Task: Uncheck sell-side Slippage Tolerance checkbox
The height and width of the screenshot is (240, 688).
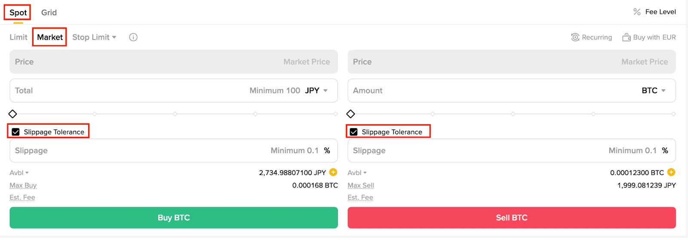Action: [354, 132]
